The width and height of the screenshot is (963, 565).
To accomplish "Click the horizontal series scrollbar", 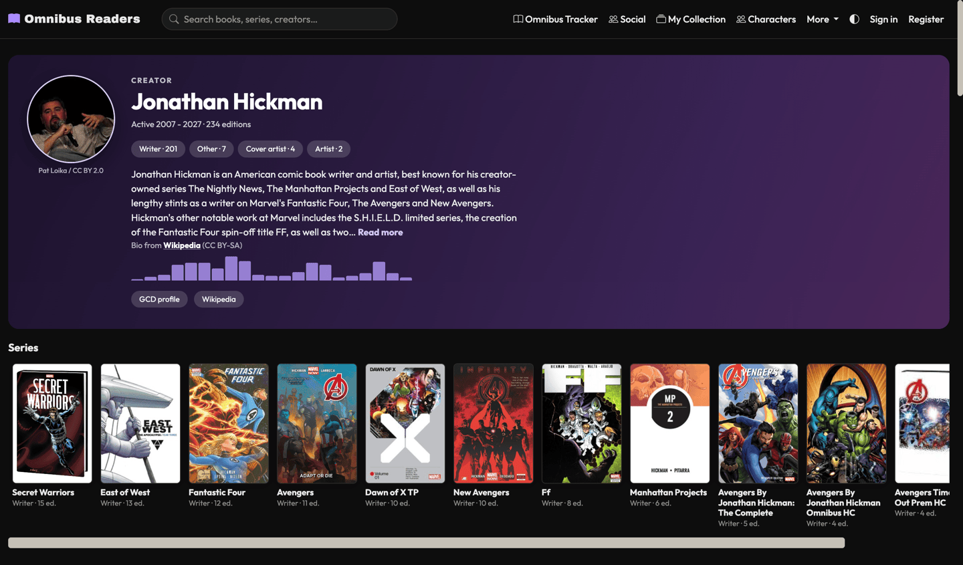I will coord(427,543).
